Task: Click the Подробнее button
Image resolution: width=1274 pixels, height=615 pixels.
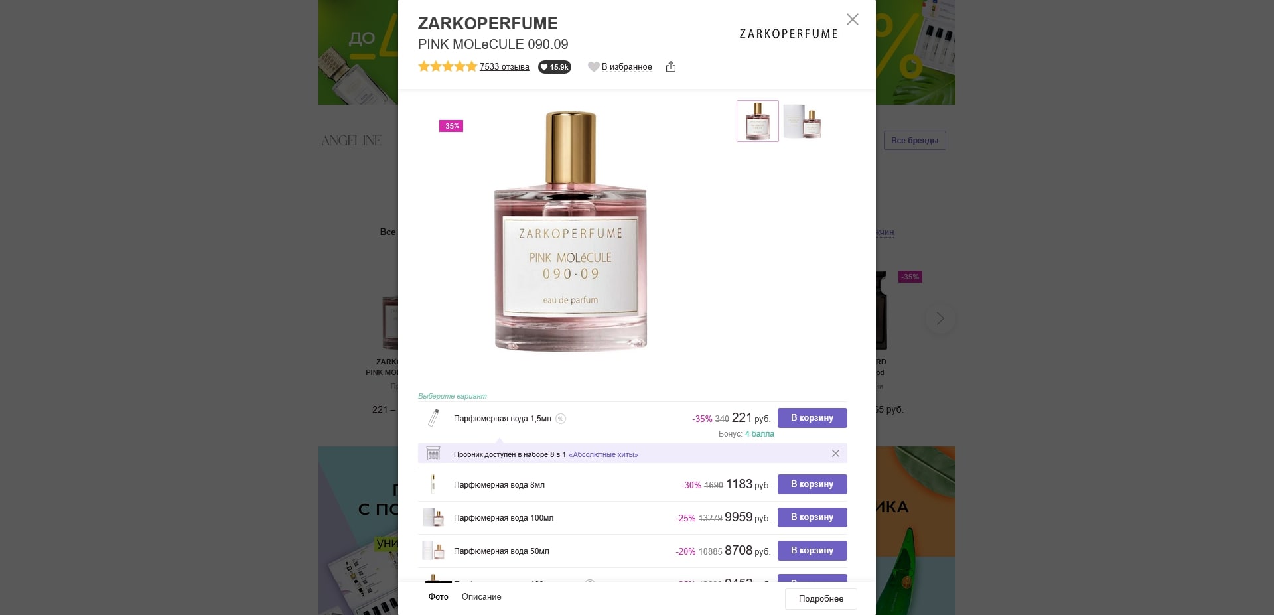Action: tap(821, 598)
